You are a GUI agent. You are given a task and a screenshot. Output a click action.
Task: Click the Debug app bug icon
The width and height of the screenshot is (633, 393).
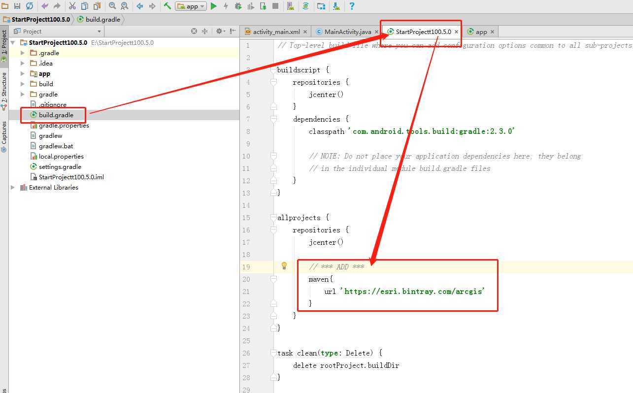(x=238, y=6)
